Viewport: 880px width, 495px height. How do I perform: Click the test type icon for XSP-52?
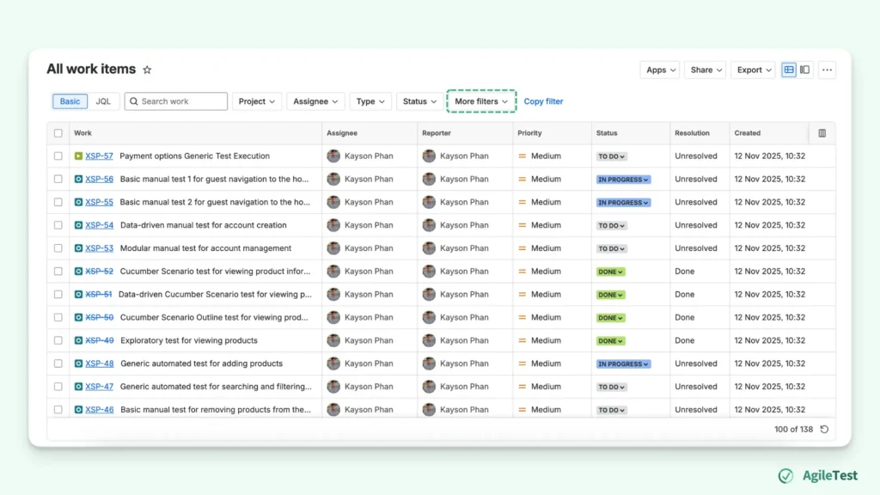(78, 271)
